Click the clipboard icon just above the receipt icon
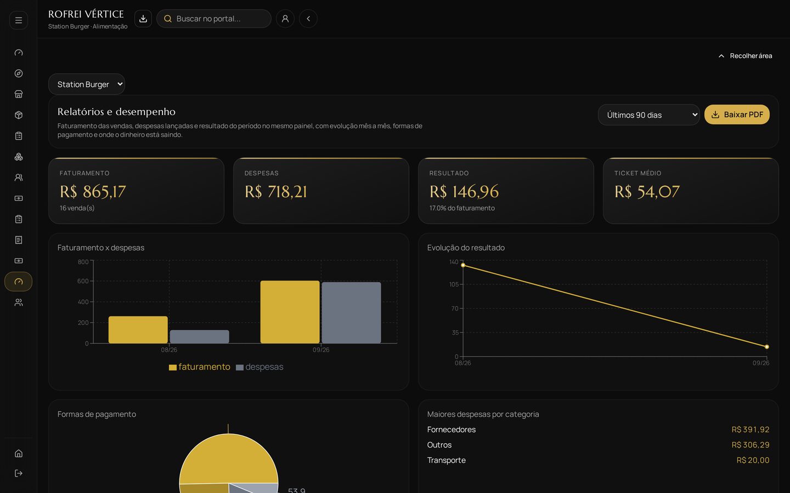Screen dimensions: 790x493 pyautogui.click(x=19, y=219)
